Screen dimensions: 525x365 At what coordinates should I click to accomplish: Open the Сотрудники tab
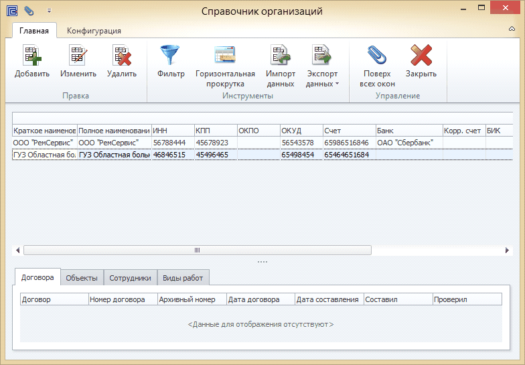130,278
